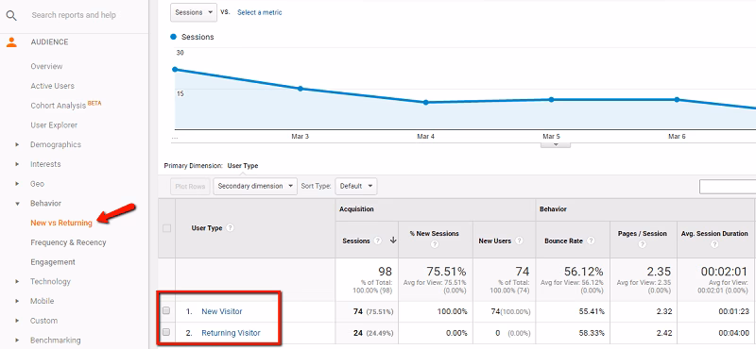Click the Avg. Session Duration column header

(714, 234)
